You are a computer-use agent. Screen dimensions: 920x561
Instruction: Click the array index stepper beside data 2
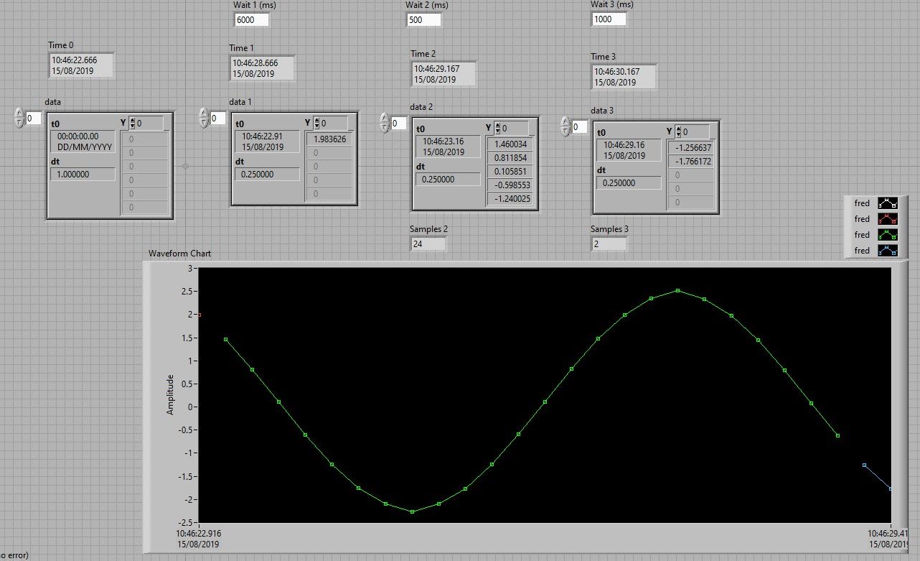click(x=384, y=123)
